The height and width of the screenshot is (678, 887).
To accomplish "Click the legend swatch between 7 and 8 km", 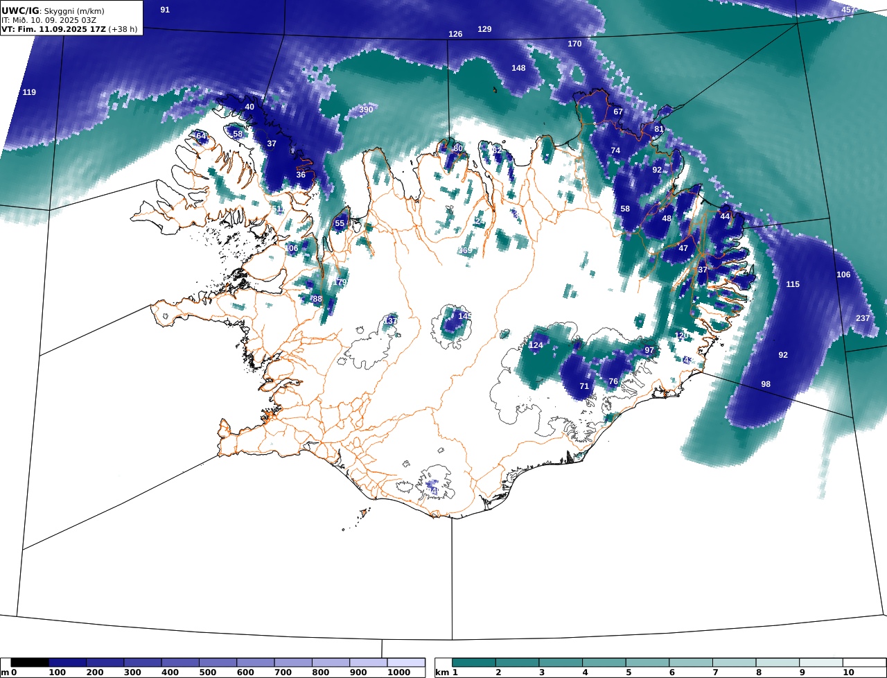I will (x=735, y=663).
